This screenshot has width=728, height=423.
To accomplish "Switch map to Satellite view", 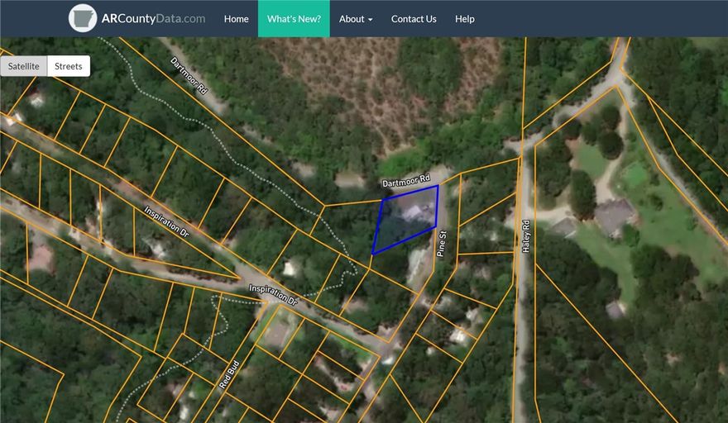I will pyautogui.click(x=23, y=66).
